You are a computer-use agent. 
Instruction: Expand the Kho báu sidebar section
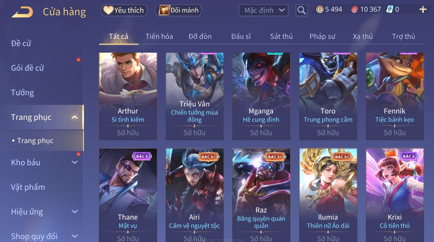coord(75,163)
